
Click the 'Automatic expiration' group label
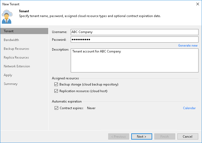[67, 101]
